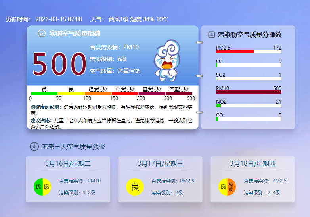Click the yellow 良 circle for March 17
This screenshot has width=310, height=217.
(135, 187)
